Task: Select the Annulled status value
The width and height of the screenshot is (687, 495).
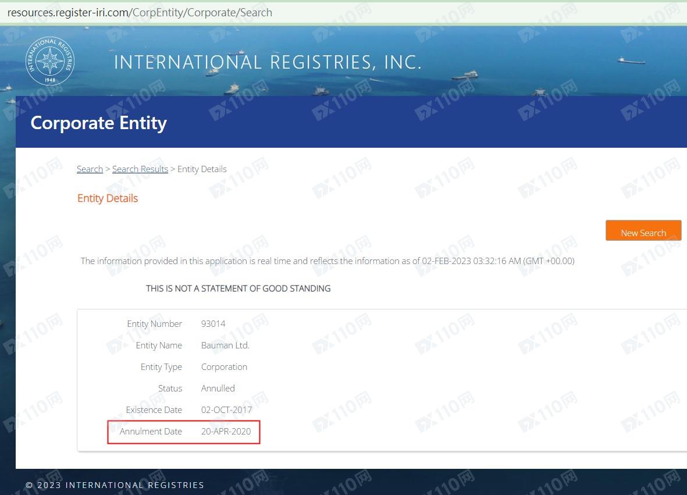Action: pyautogui.click(x=218, y=388)
